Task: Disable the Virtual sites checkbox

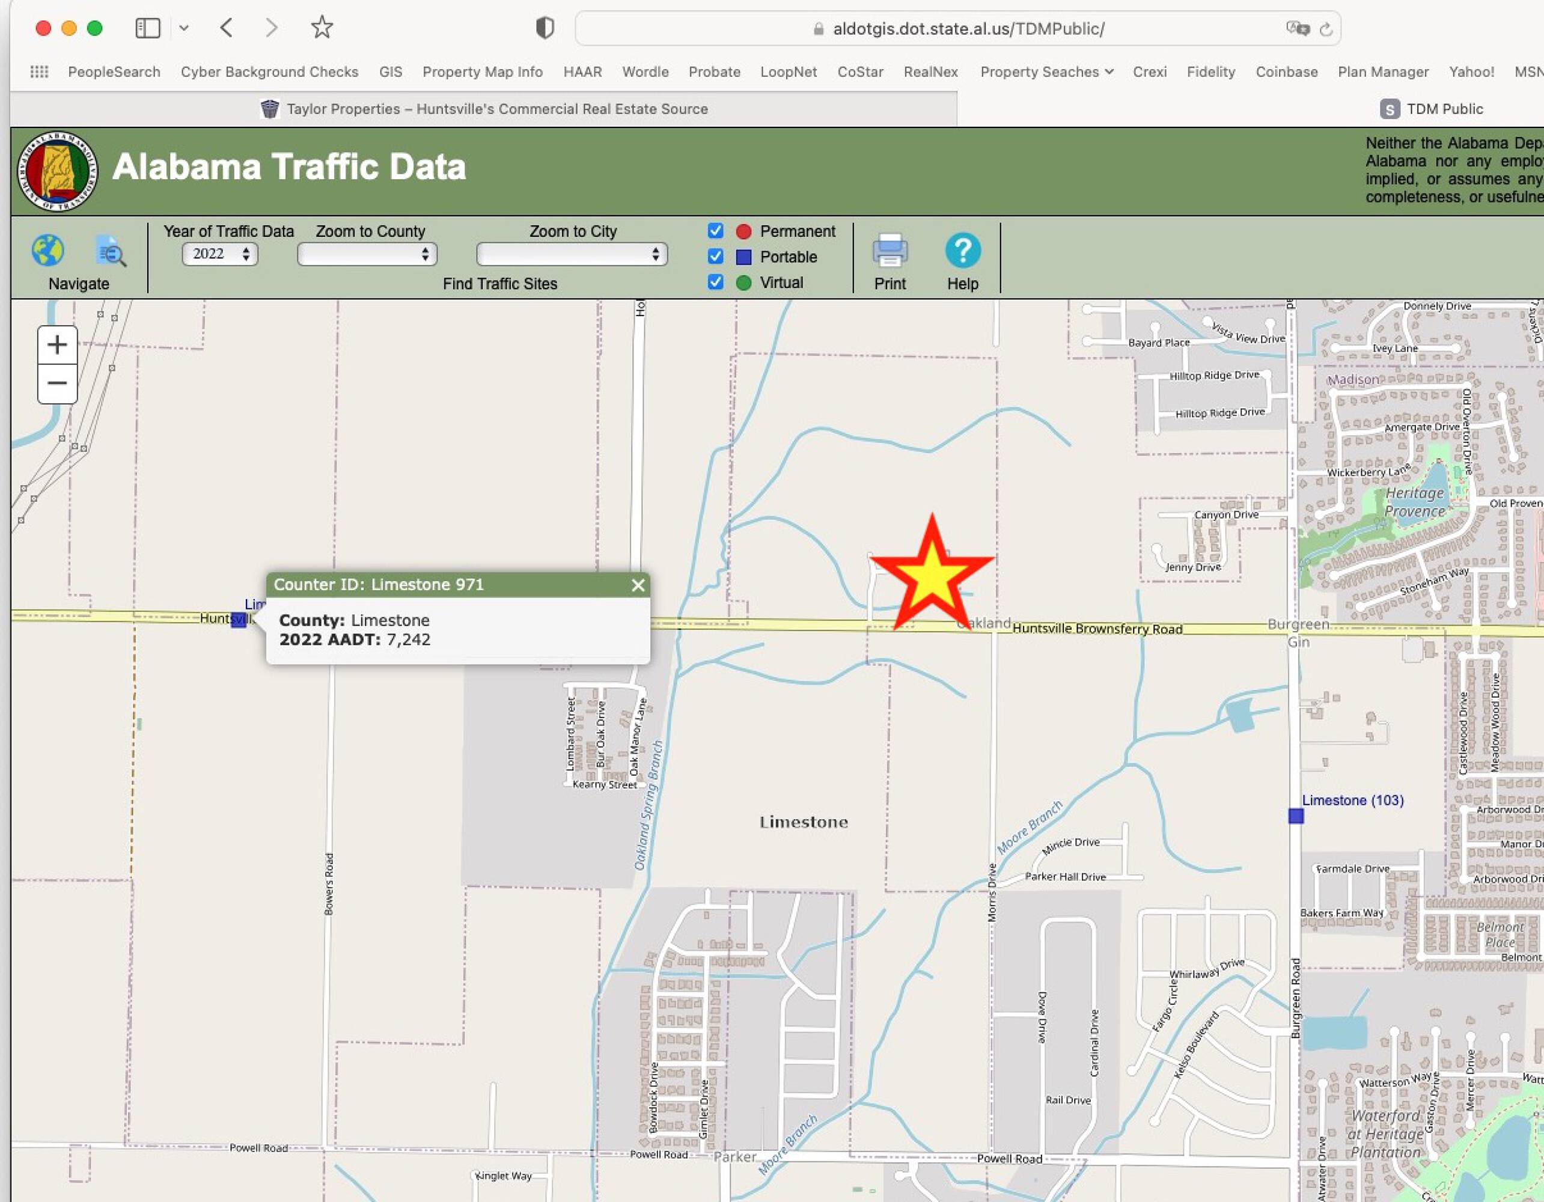Action: [715, 282]
